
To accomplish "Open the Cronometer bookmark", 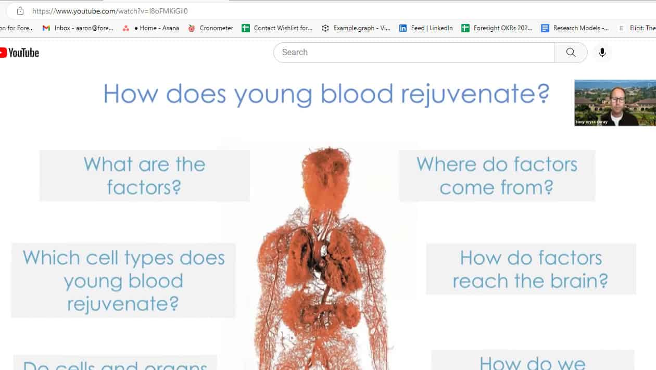I will pos(210,28).
